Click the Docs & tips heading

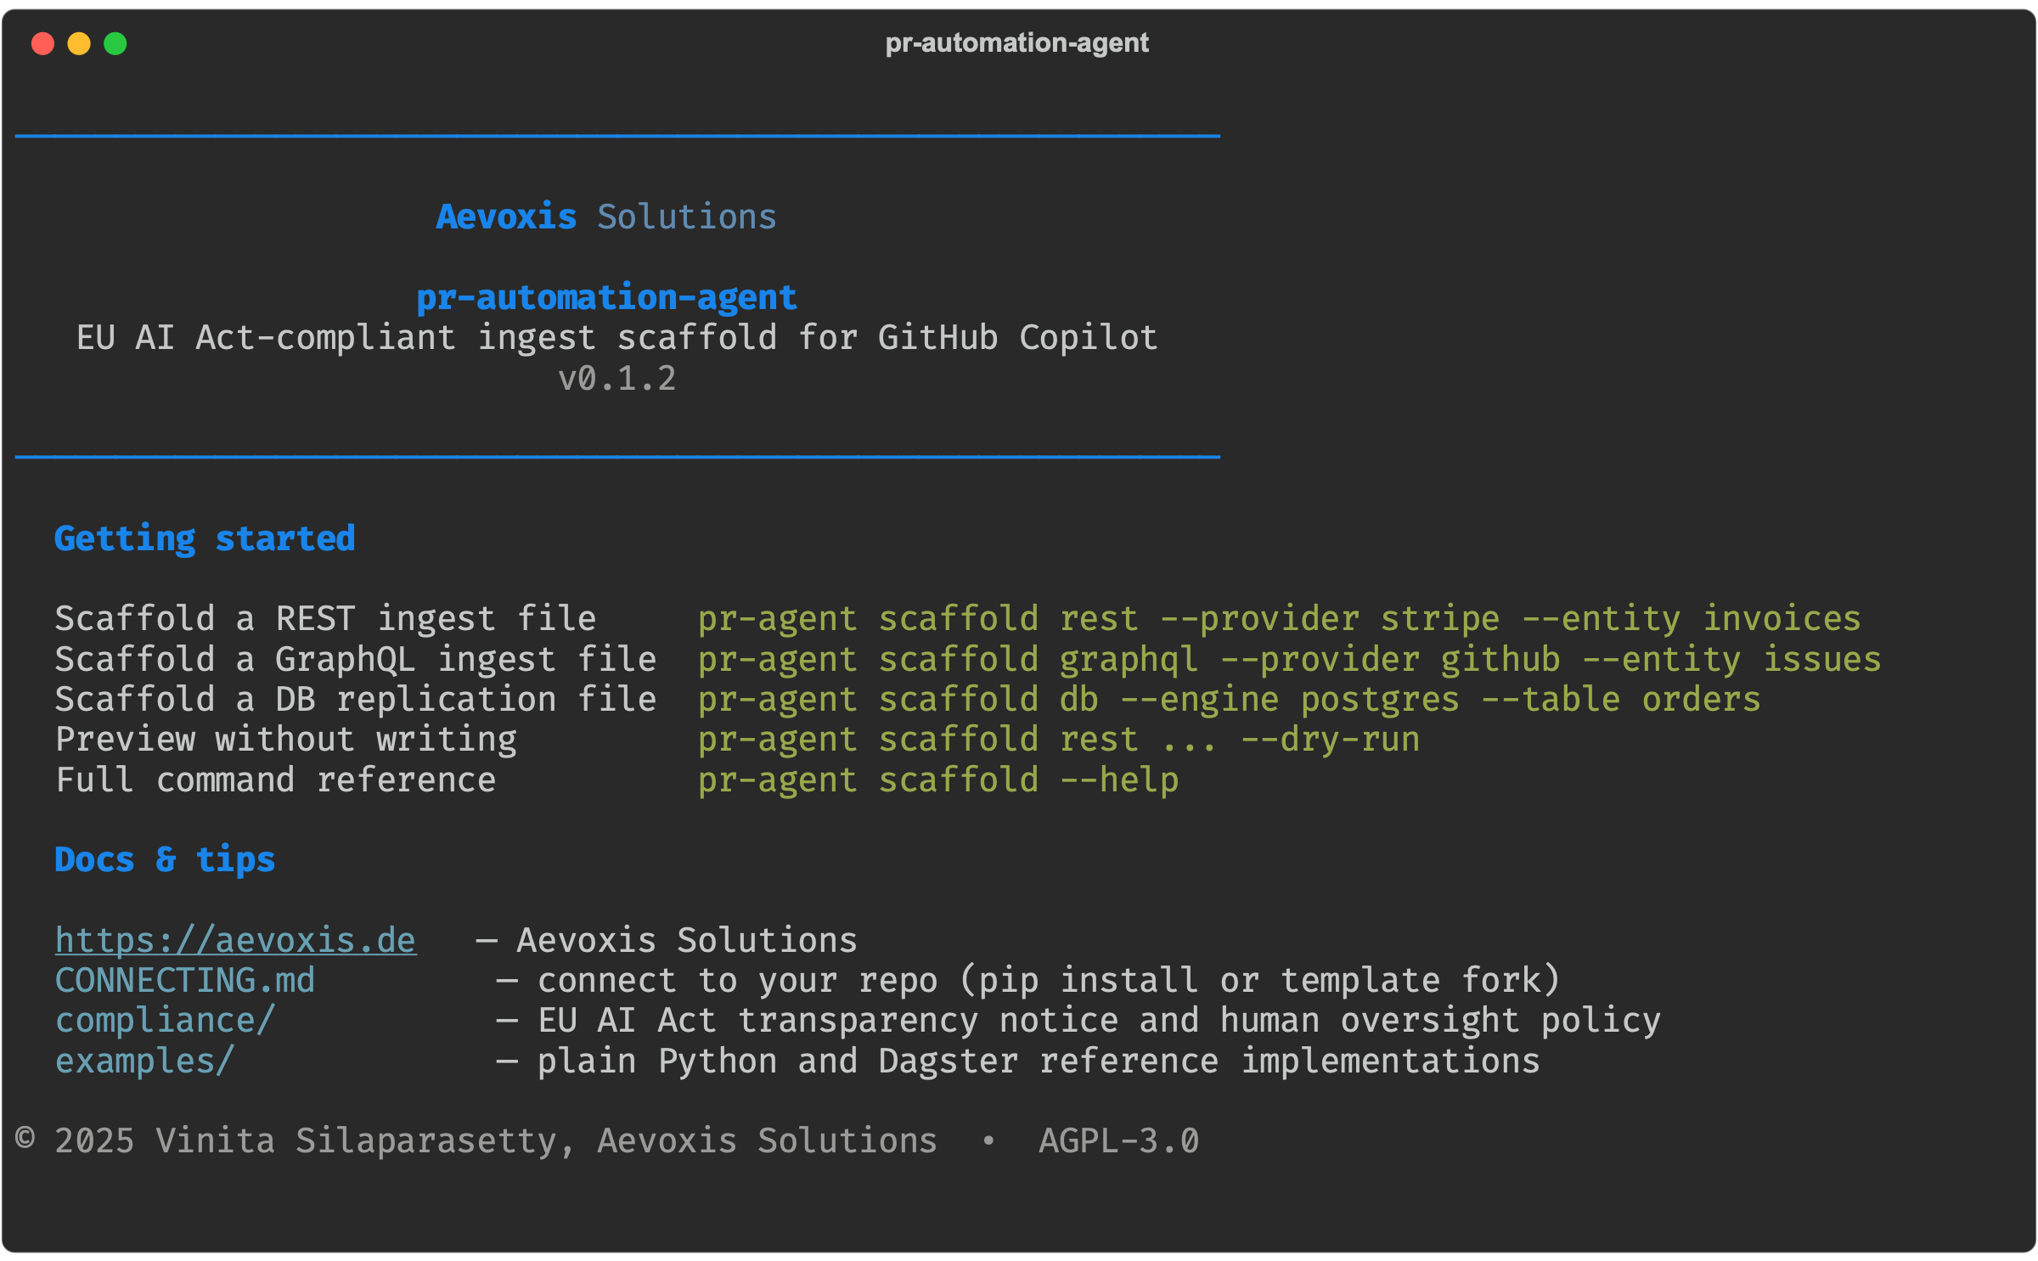pos(165,859)
